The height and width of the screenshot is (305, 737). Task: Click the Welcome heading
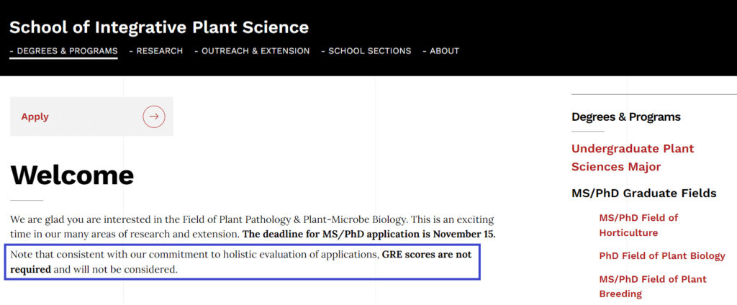pos(72,175)
